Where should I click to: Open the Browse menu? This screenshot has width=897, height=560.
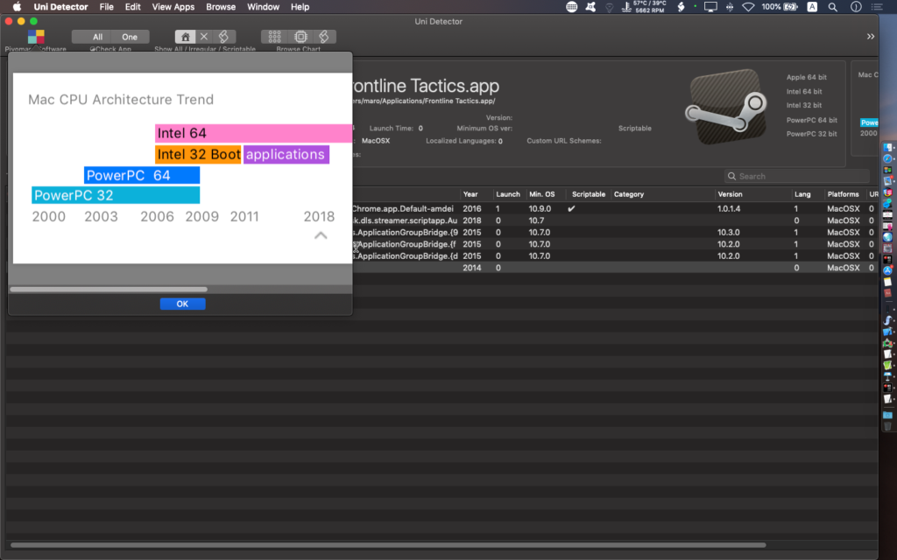(x=221, y=7)
